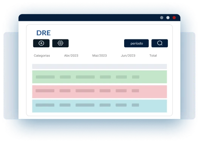
Task: Open the período filter button
Action: coord(136,43)
